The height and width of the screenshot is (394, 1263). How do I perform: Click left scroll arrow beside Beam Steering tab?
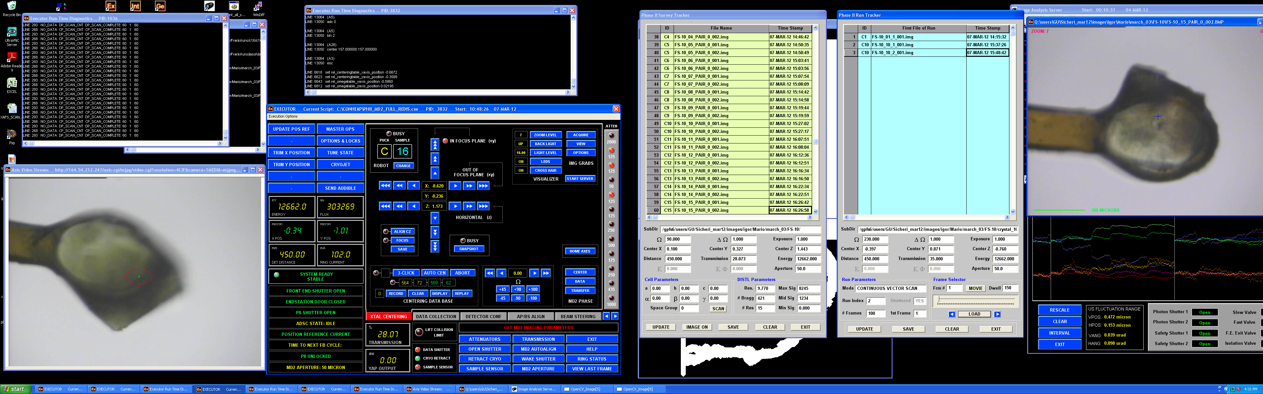607,316
